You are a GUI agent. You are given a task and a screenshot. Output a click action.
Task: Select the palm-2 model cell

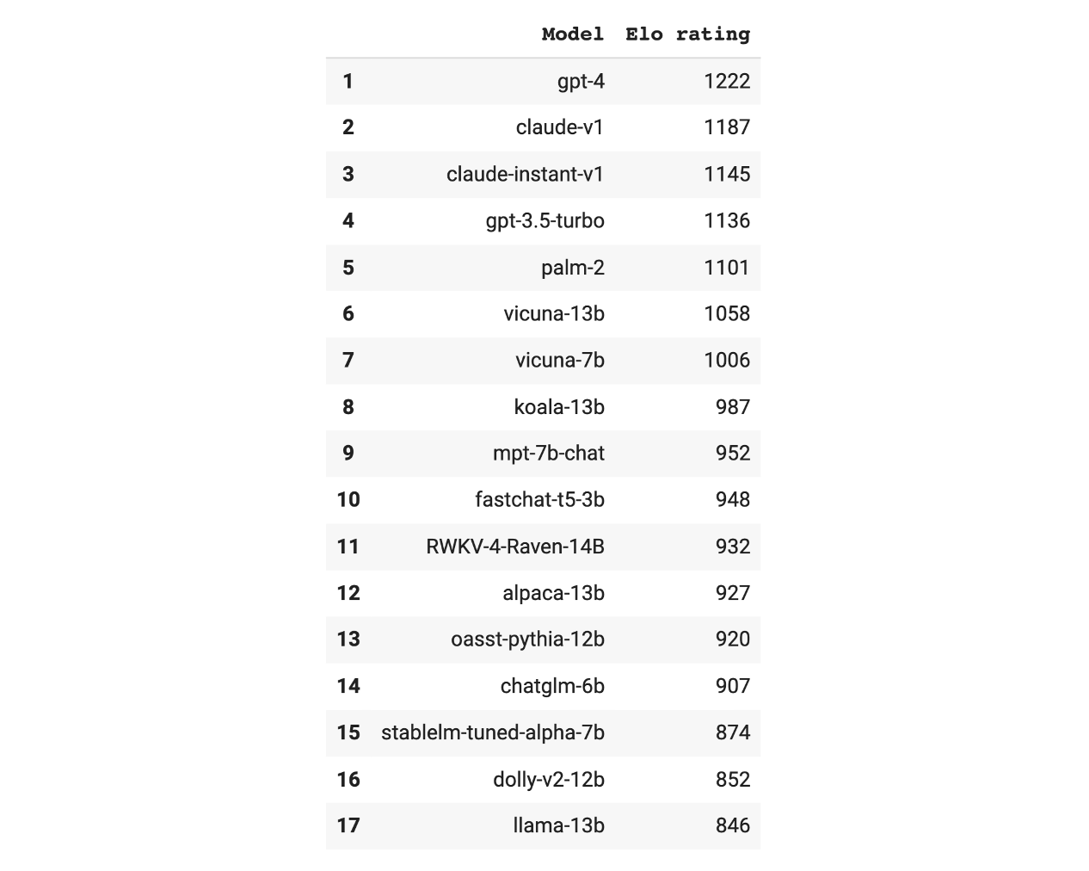point(572,268)
